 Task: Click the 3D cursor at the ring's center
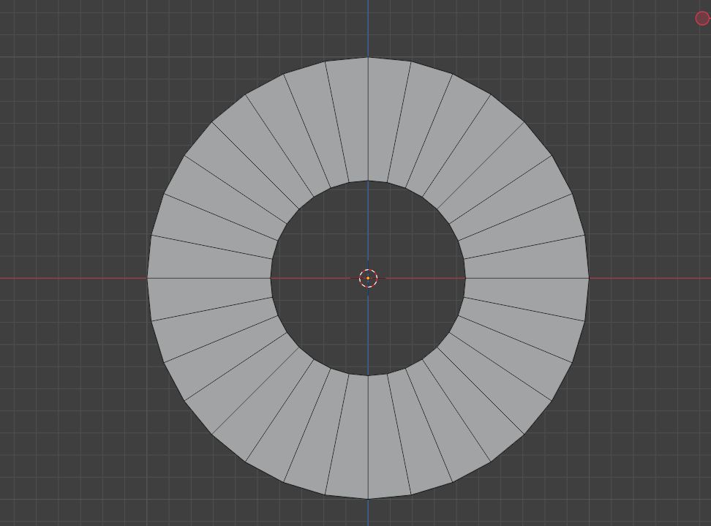coord(368,278)
